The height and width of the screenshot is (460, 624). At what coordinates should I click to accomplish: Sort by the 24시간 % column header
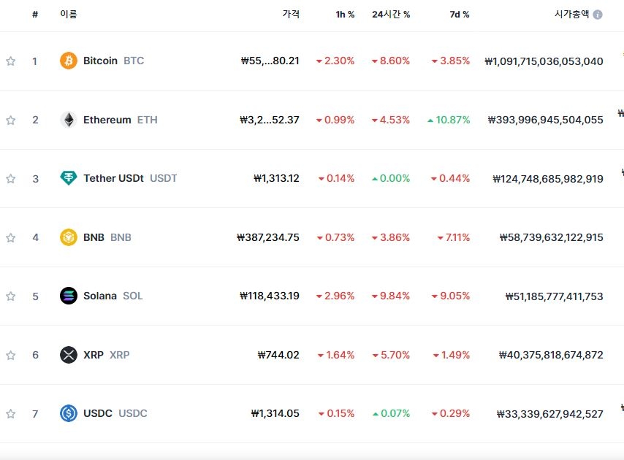tap(391, 15)
